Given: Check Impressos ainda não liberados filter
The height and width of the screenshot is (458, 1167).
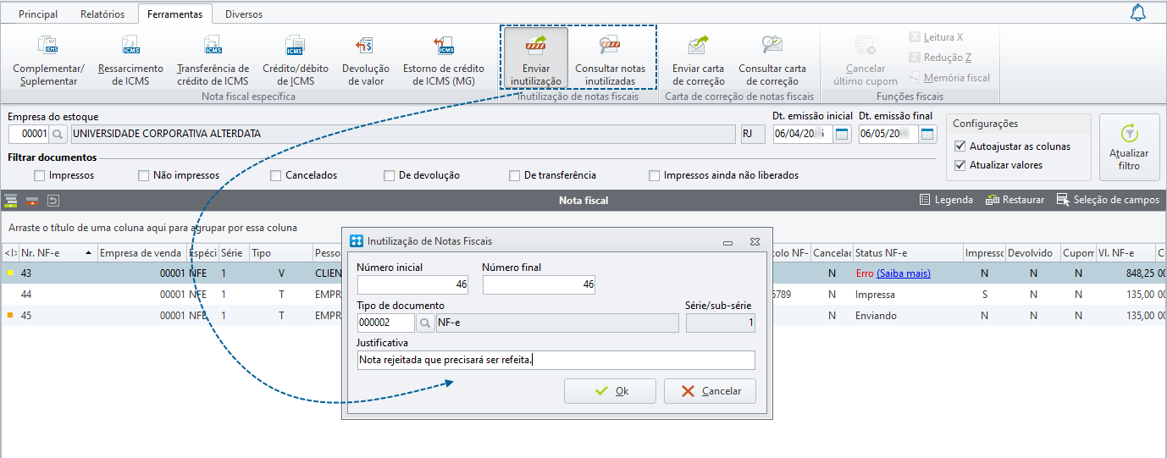Looking at the screenshot, I should [655, 175].
